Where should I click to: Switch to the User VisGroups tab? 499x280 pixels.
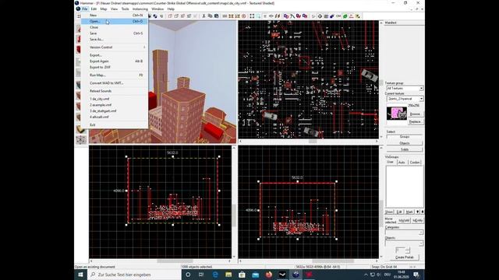(390, 163)
